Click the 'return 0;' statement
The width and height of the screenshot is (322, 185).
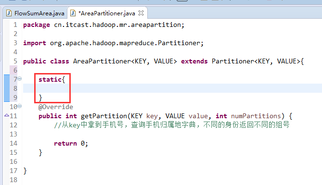click(71, 143)
